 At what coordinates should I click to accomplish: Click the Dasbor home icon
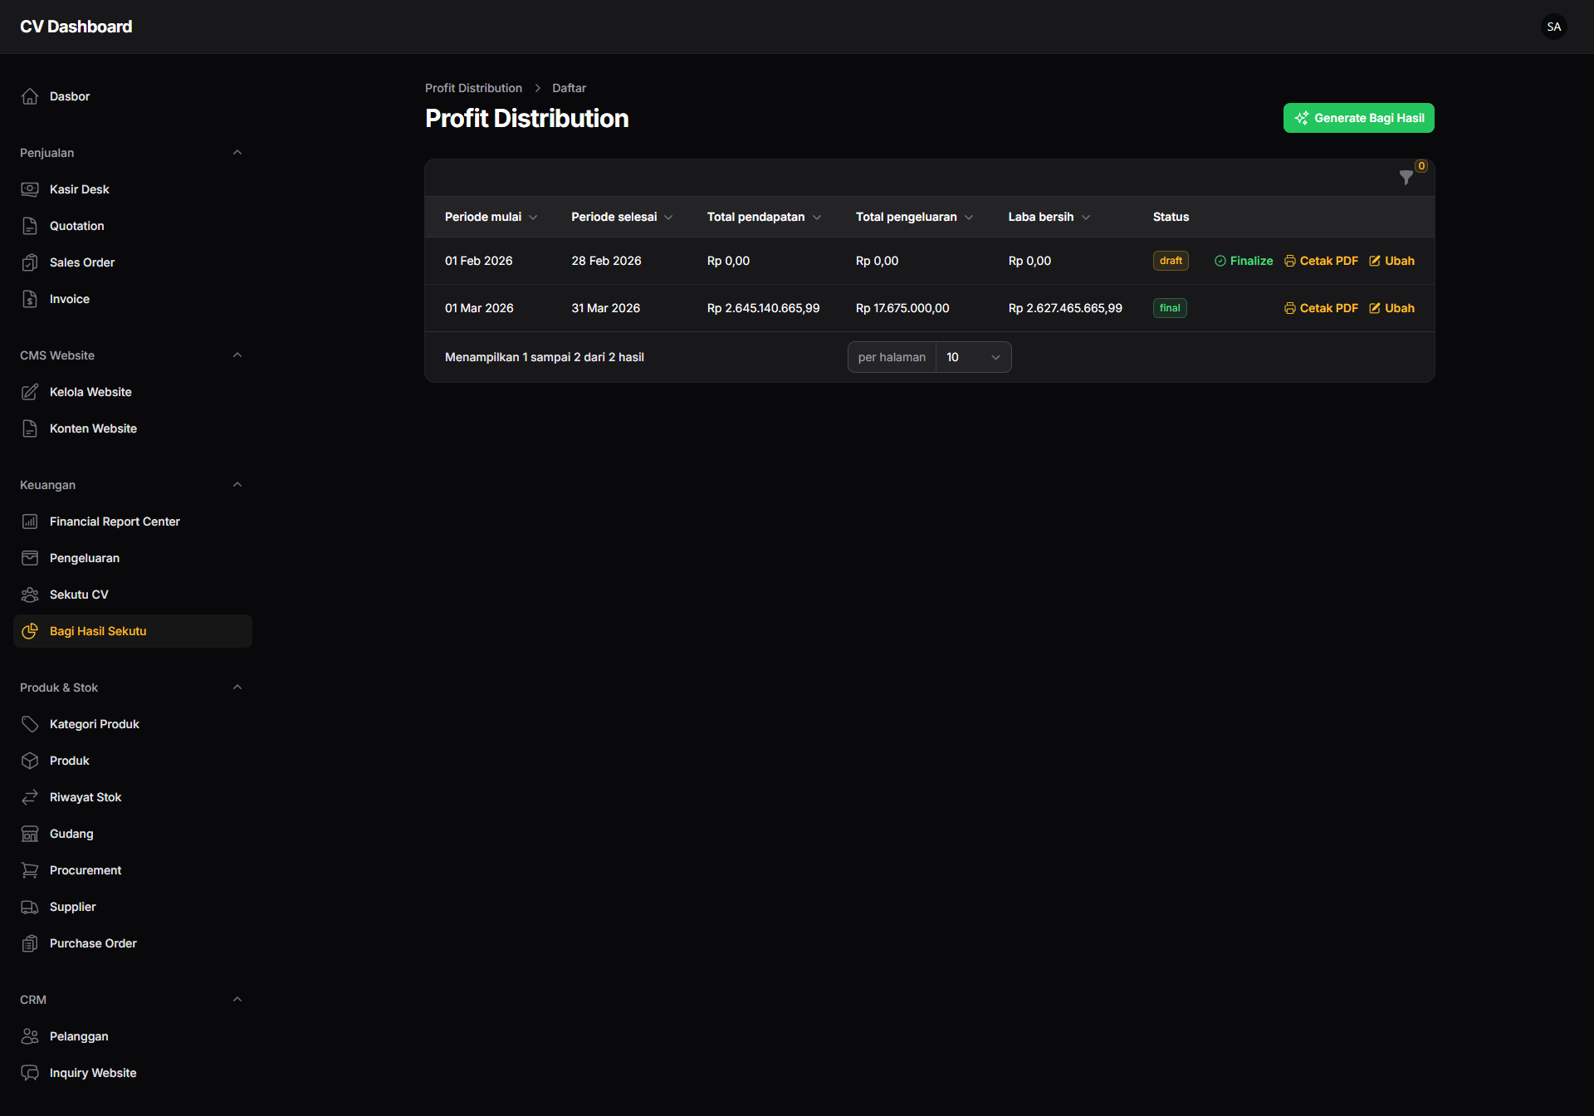[30, 96]
